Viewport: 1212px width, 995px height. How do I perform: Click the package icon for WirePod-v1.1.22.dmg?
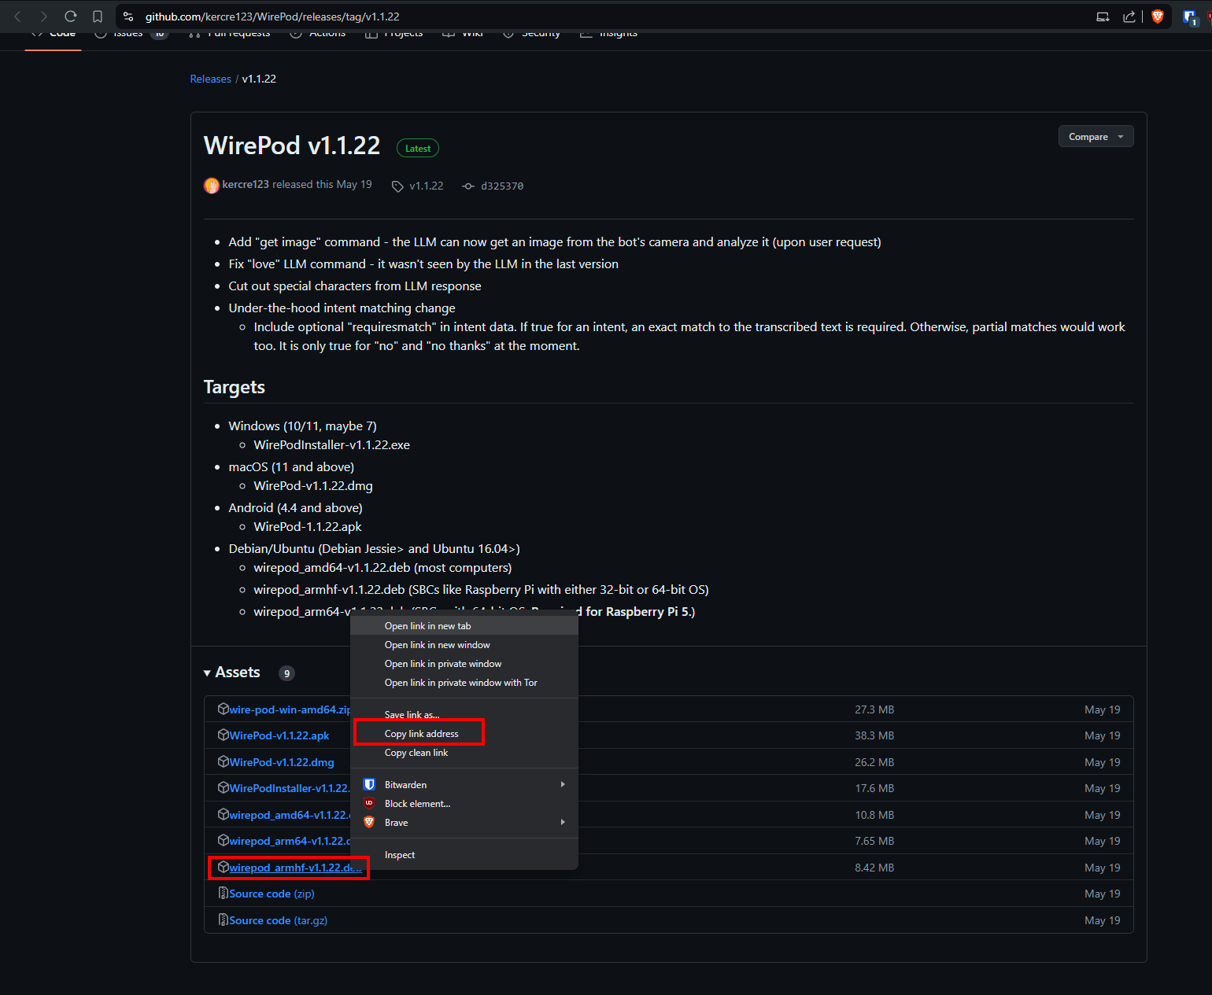tap(224, 761)
